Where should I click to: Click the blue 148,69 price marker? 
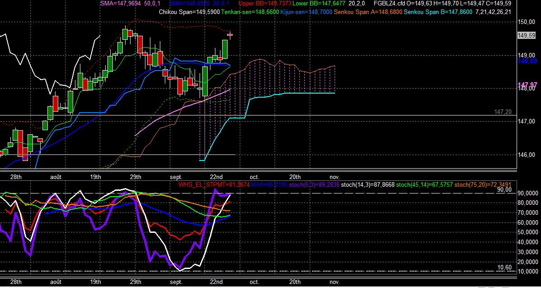point(527,61)
